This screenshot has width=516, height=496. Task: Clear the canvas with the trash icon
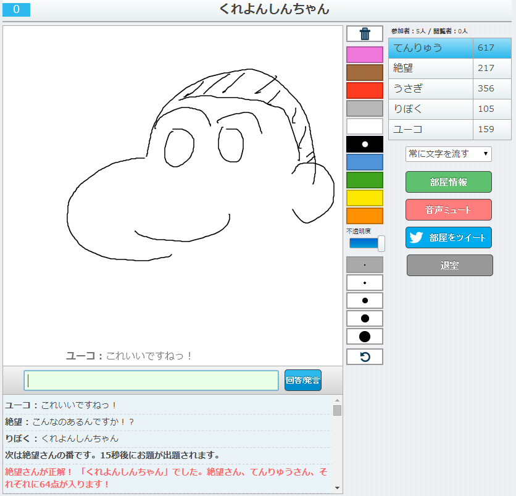365,33
